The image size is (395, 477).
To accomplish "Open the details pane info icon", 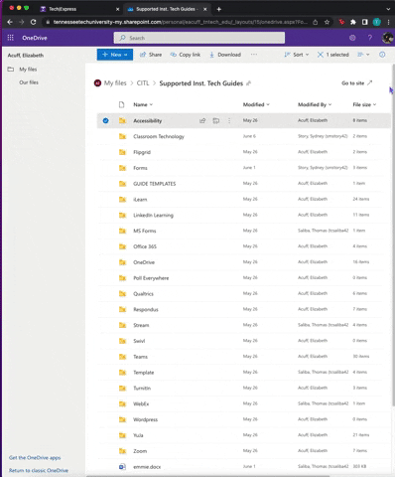I will click(382, 55).
